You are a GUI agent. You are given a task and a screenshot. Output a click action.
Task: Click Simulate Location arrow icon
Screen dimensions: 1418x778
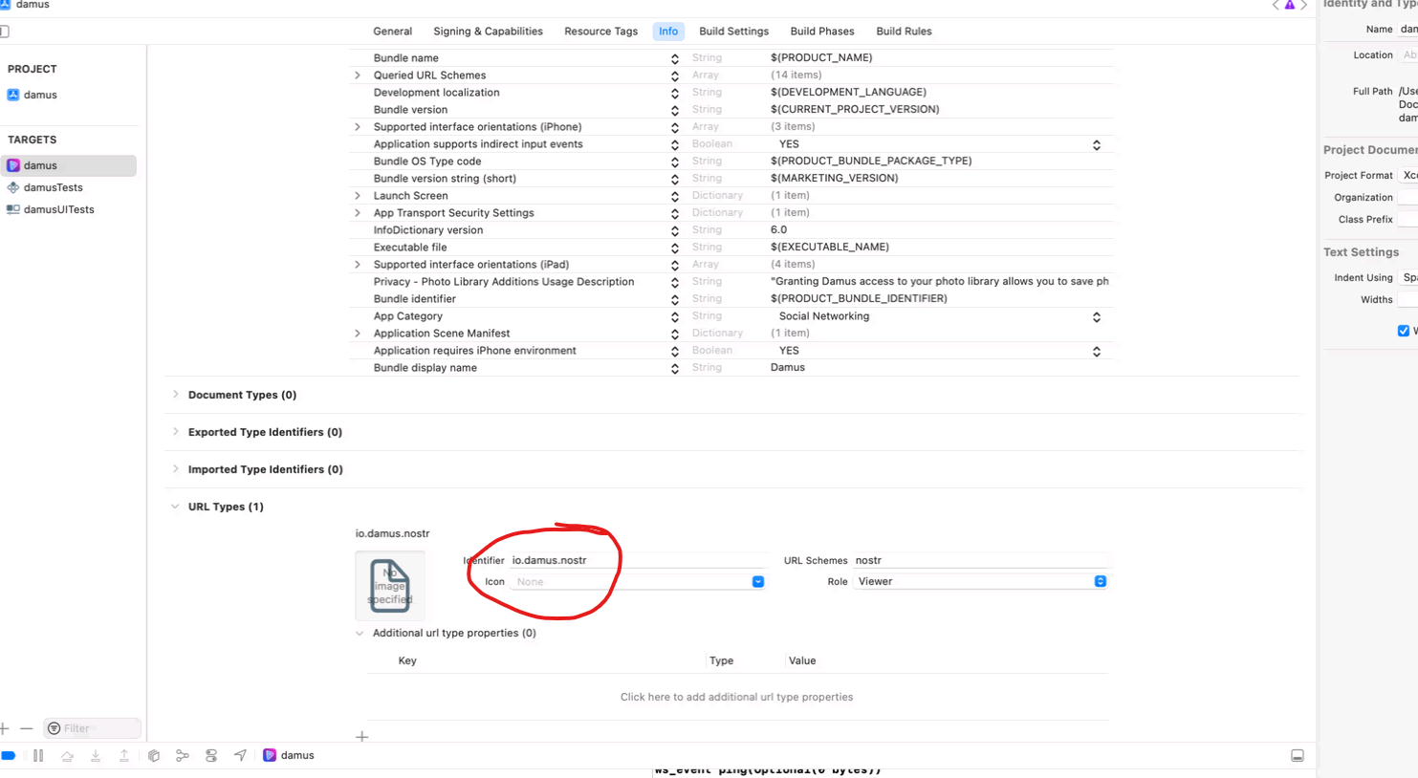[240, 755]
